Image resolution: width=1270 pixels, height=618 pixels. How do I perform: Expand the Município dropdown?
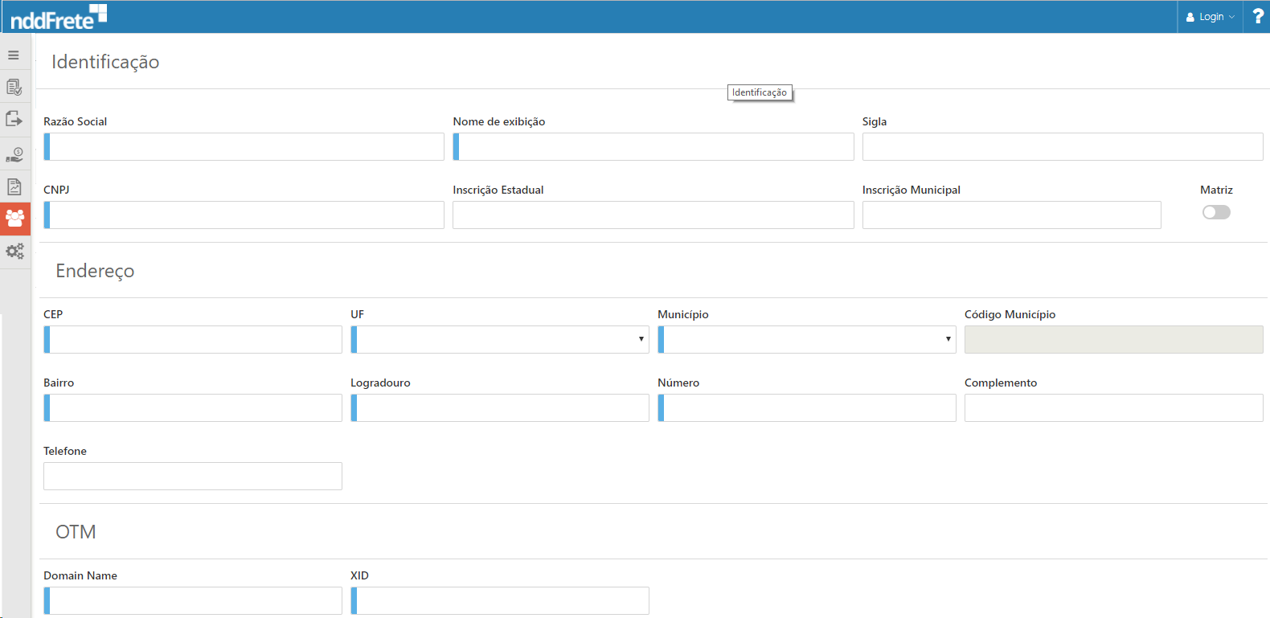807,339
